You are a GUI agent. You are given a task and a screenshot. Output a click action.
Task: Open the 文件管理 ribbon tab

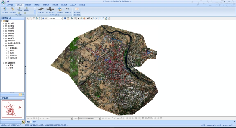tap(11, 5)
